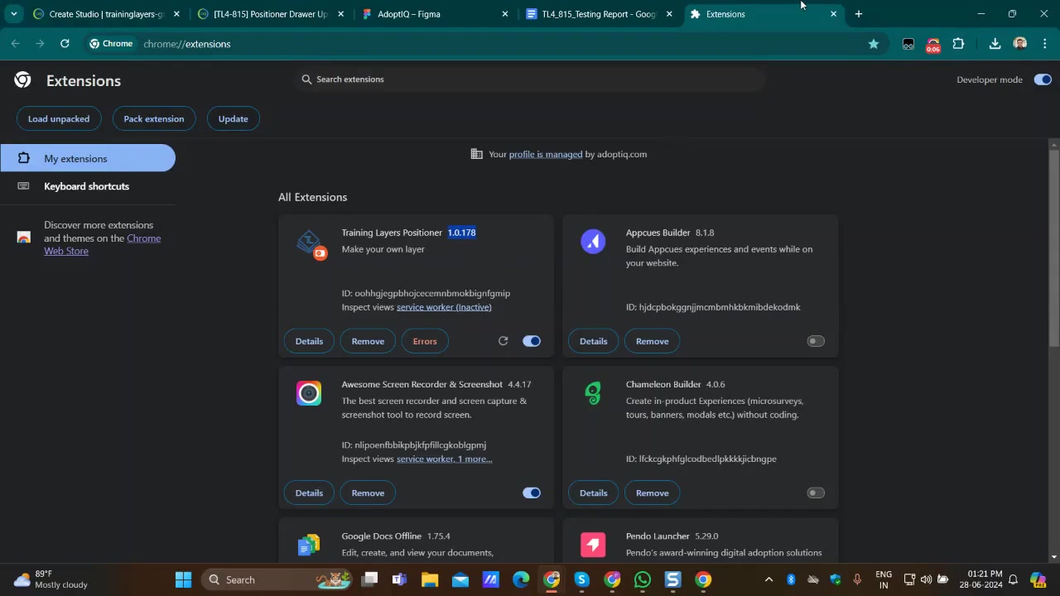Screen dimensions: 1060x596
Task: Open WhatsApp from the taskbar
Action: [x=643, y=579]
